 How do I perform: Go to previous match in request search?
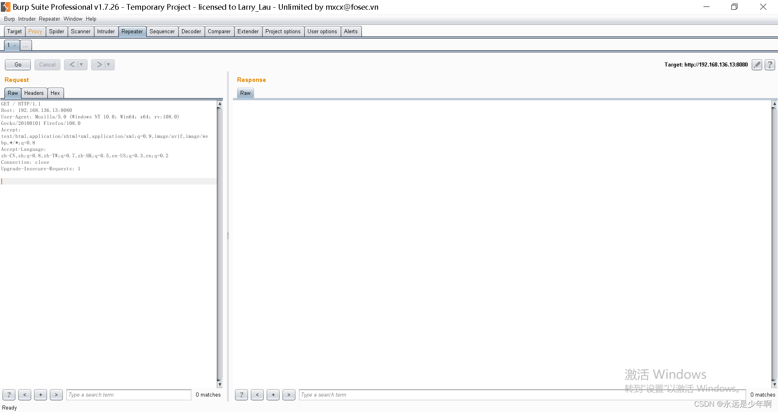coord(25,395)
